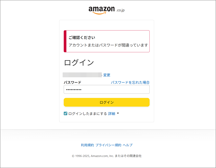Uncheck the ログインしたままにする checkbox

pos(65,113)
